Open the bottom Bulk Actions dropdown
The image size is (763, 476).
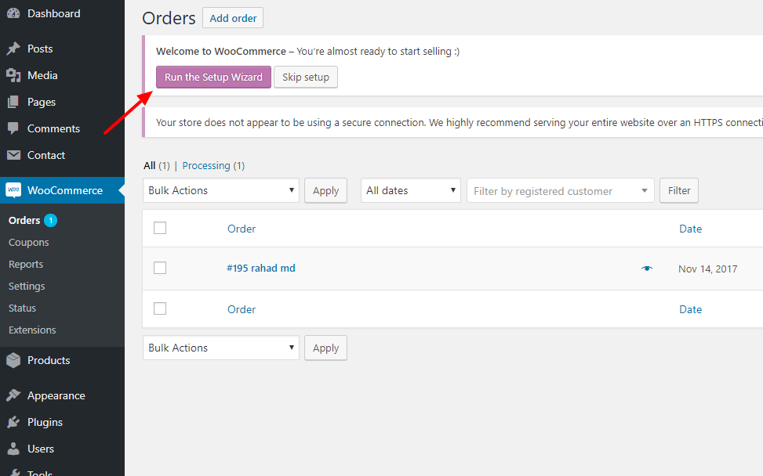point(221,348)
